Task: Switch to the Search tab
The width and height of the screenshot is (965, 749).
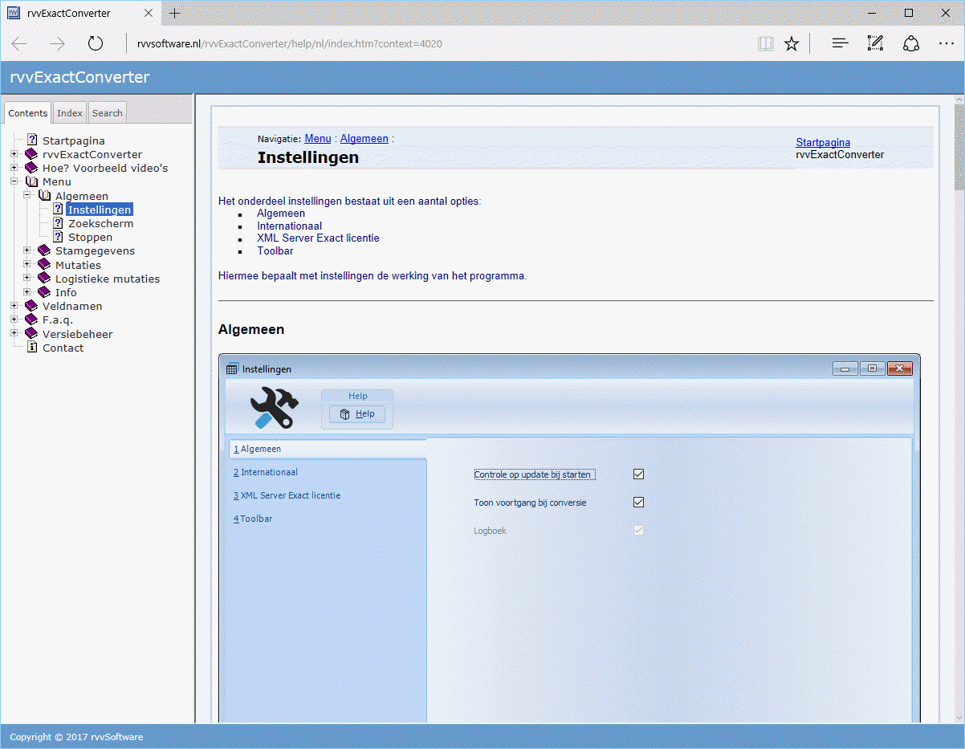Action: coord(108,113)
